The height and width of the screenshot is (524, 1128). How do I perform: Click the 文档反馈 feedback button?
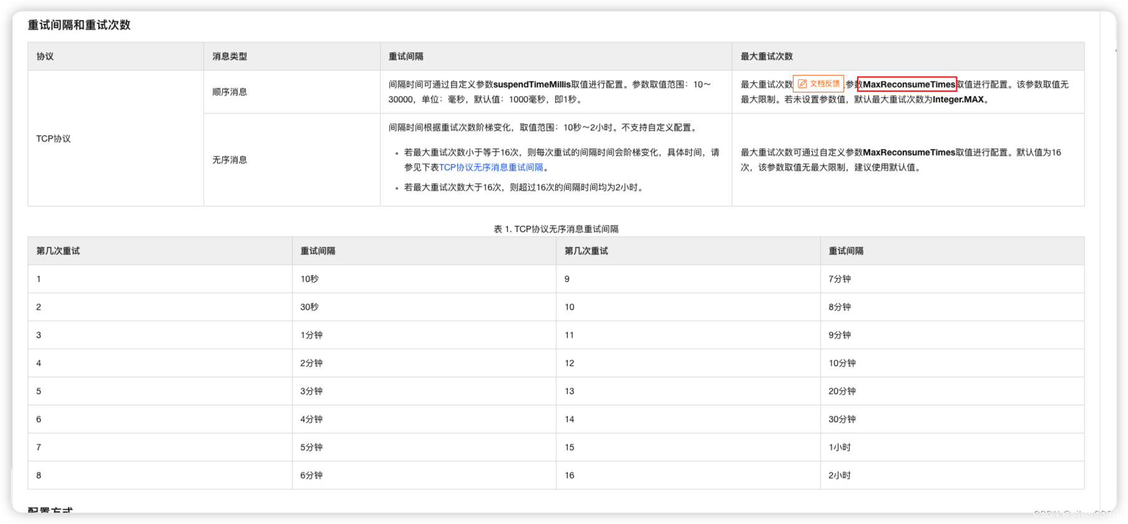tap(819, 84)
